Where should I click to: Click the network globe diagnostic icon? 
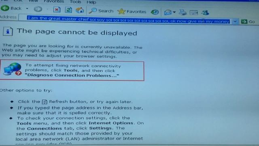click(13, 69)
